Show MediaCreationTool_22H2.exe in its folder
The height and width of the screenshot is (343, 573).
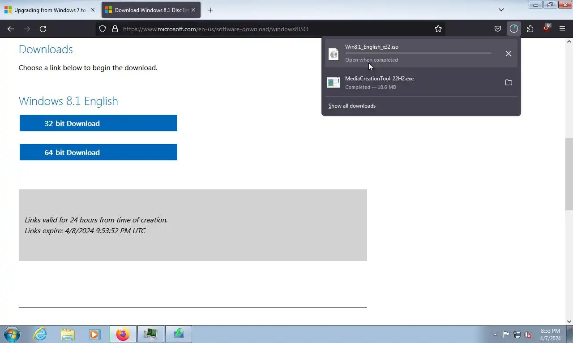(x=509, y=83)
